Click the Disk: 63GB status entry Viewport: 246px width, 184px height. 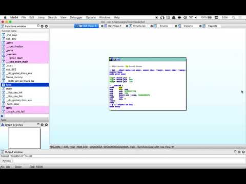click(x=36, y=167)
